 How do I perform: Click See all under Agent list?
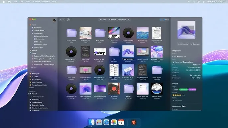pyautogui.click(x=34, y=67)
